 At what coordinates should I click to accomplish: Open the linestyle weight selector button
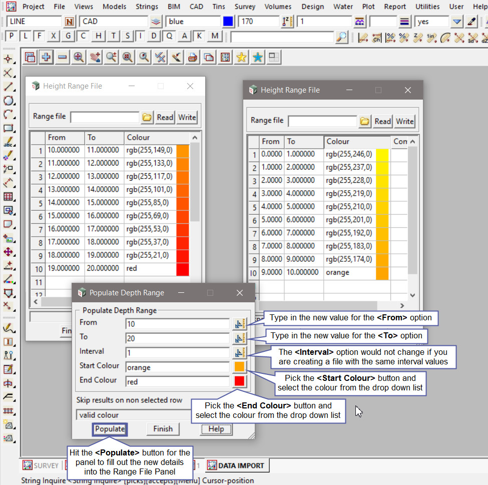coord(405,22)
